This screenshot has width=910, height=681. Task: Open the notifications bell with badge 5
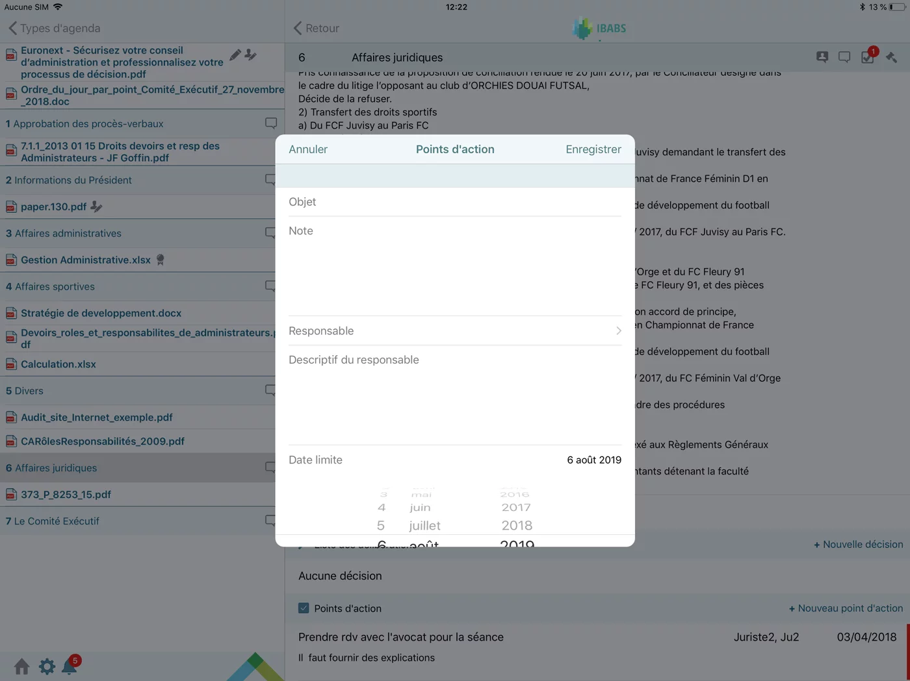tap(70, 665)
